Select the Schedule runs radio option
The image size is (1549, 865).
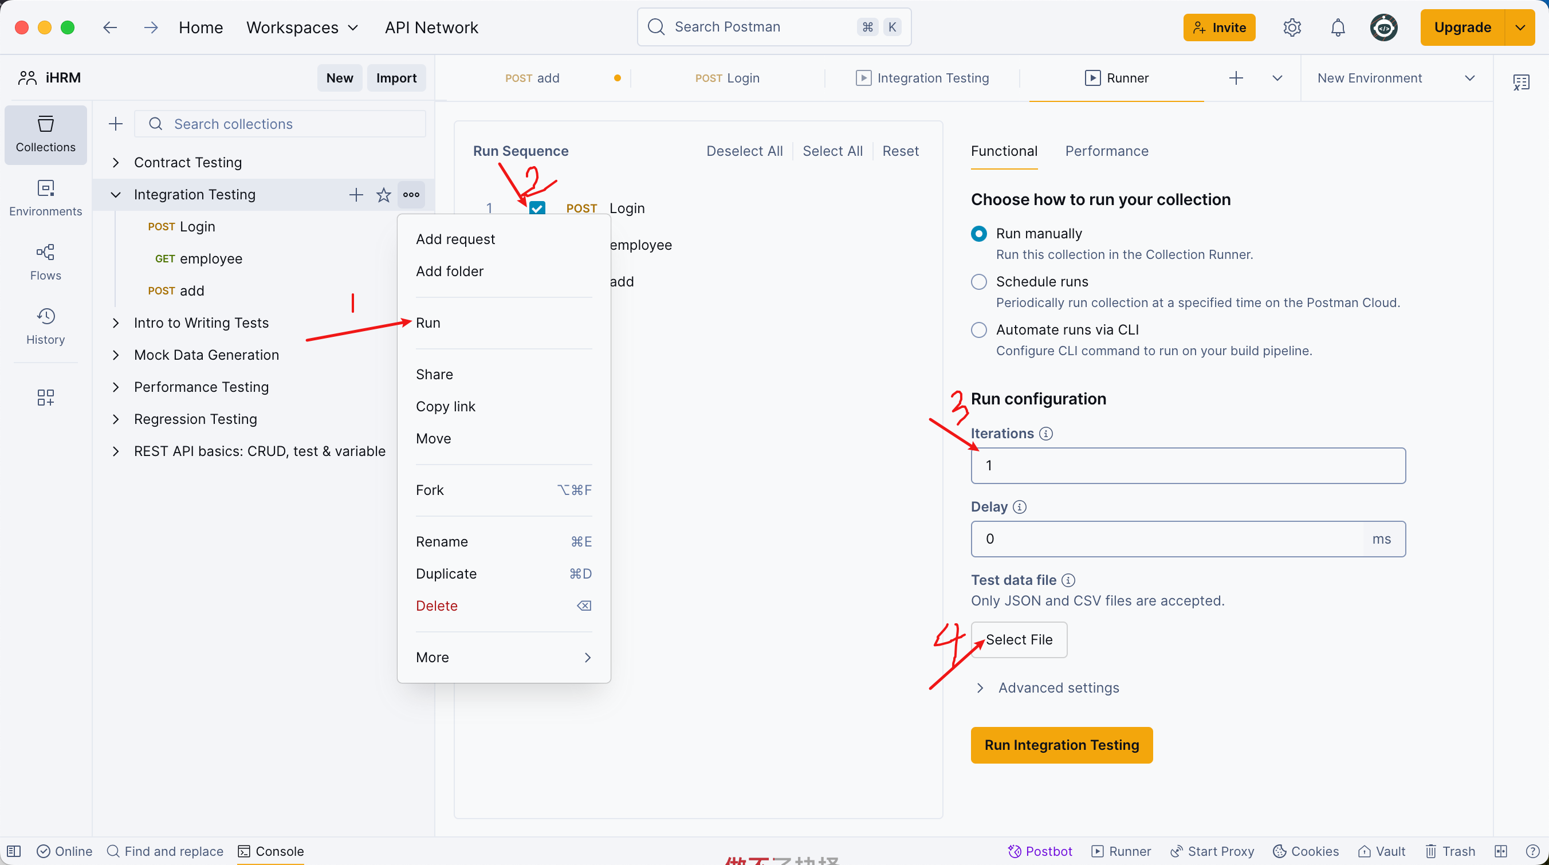(979, 281)
